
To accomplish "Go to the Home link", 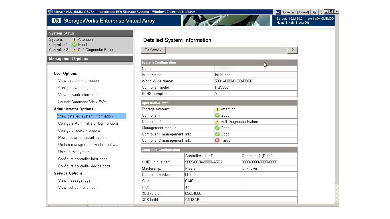I will coord(281,23).
